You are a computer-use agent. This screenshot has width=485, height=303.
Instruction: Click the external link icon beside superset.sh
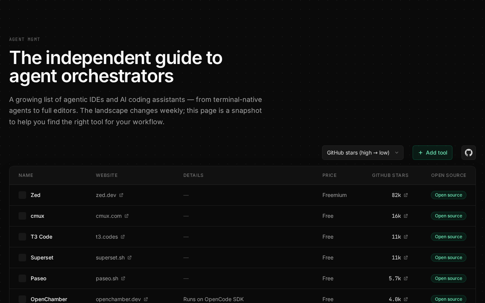pos(130,258)
